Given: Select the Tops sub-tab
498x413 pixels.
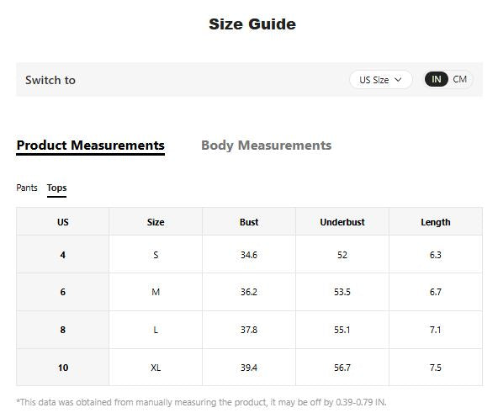Looking at the screenshot, I should point(57,188).
